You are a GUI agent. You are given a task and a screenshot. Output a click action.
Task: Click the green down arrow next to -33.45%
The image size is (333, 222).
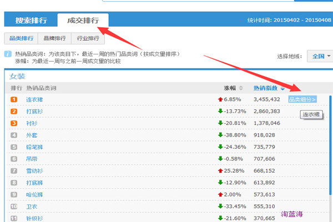tap(220, 206)
